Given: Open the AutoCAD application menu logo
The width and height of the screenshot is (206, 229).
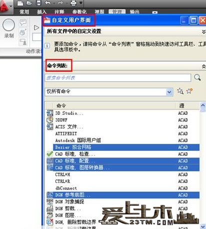Looking at the screenshot, I should pyautogui.click(x=4, y=7).
